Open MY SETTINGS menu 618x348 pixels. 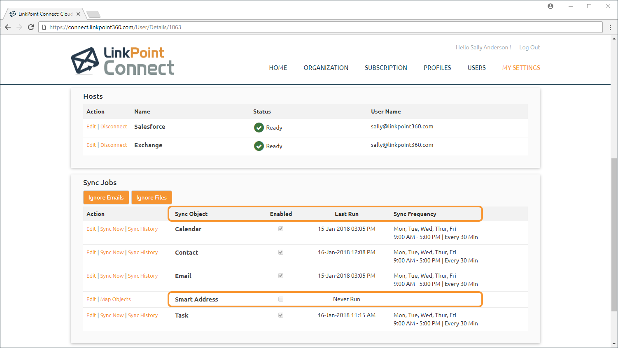click(521, 68)
